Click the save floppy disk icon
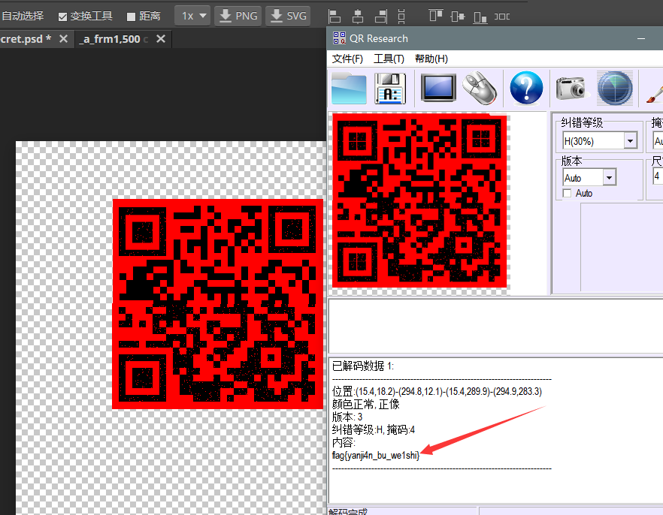663x515 pixels. (x=390, y=89)
